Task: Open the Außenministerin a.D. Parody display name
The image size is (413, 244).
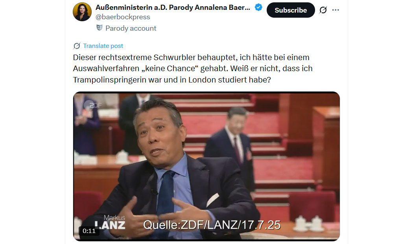Action: click(x=173, y=7)
